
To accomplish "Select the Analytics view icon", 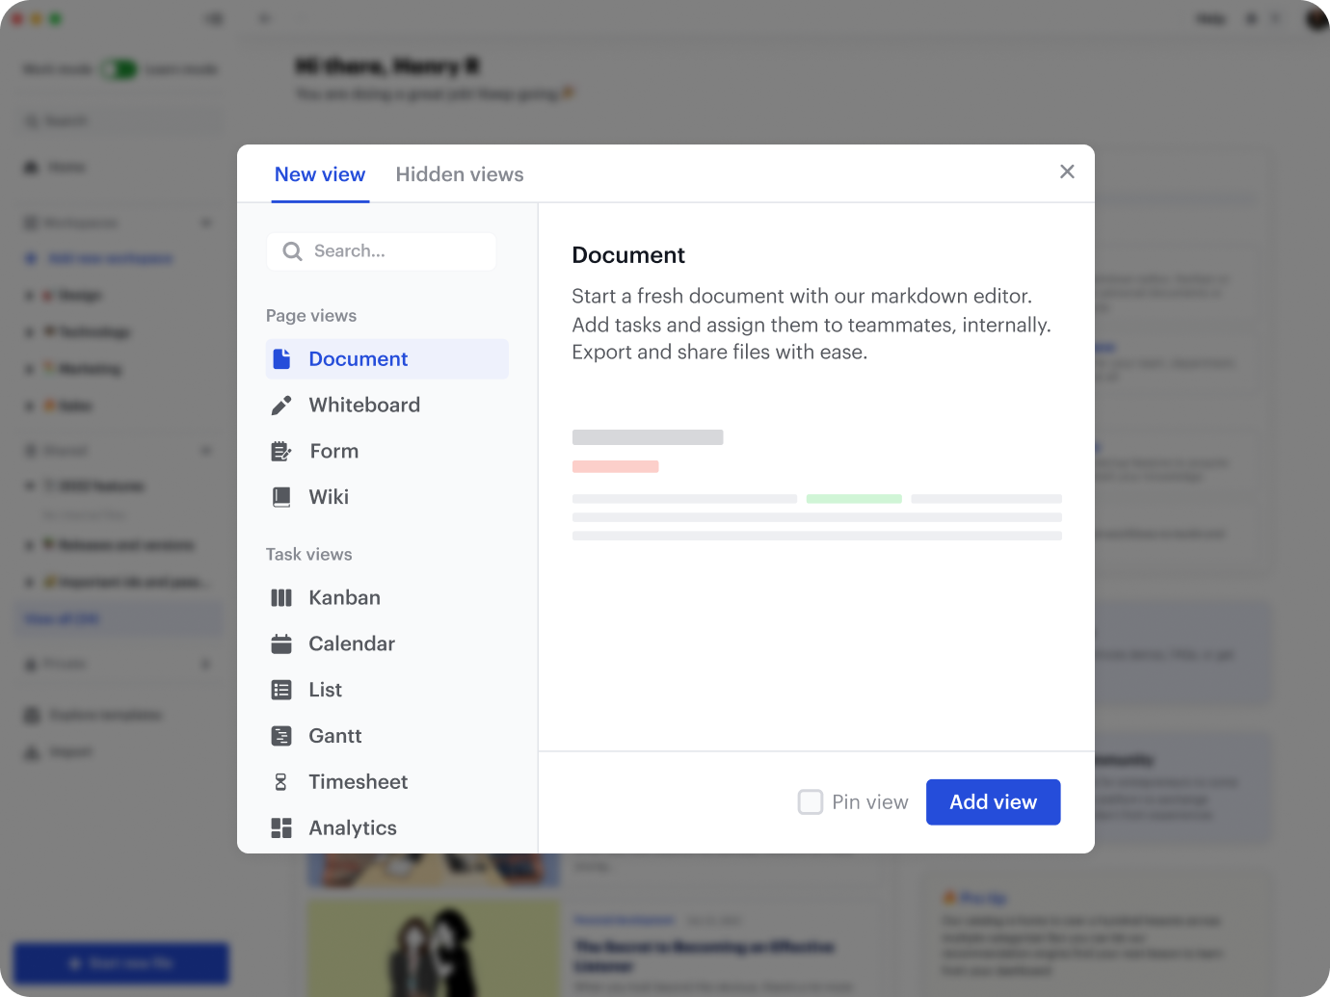I will [x=281, y=827].
